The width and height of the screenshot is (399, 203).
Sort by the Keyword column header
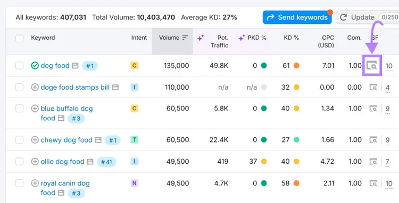(43, 38)
